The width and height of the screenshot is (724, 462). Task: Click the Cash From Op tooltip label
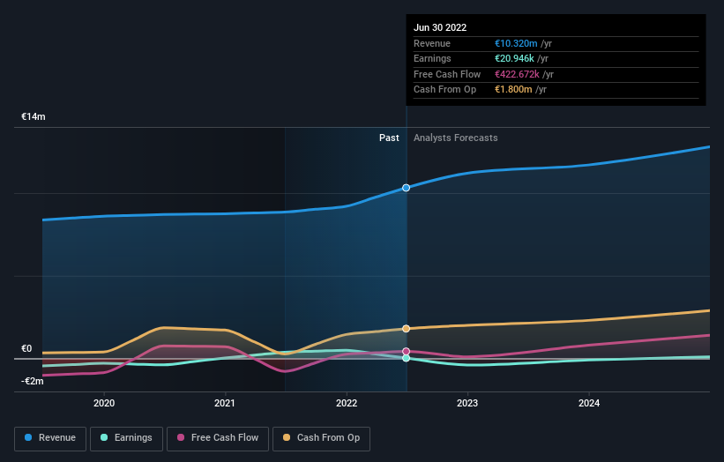pyautogui.click(x=444, y=90)
